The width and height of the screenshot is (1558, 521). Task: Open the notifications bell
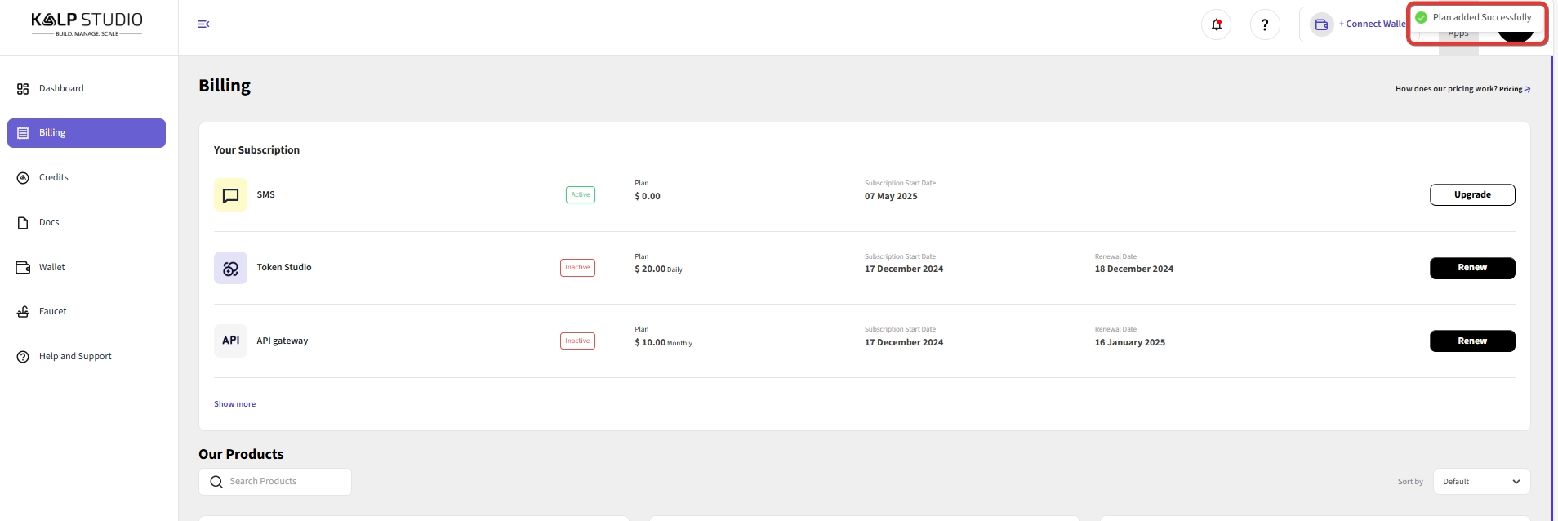tap(1216, 24)
